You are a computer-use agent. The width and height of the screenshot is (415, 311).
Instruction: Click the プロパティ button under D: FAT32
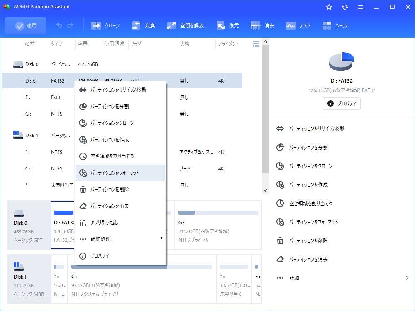click(x=342, y=104)
